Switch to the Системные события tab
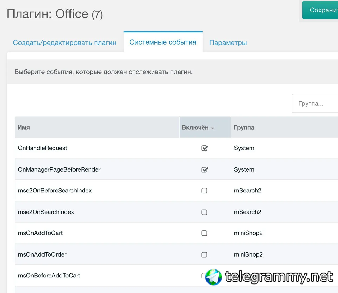 pyautogui.click(x=163, y=42)
